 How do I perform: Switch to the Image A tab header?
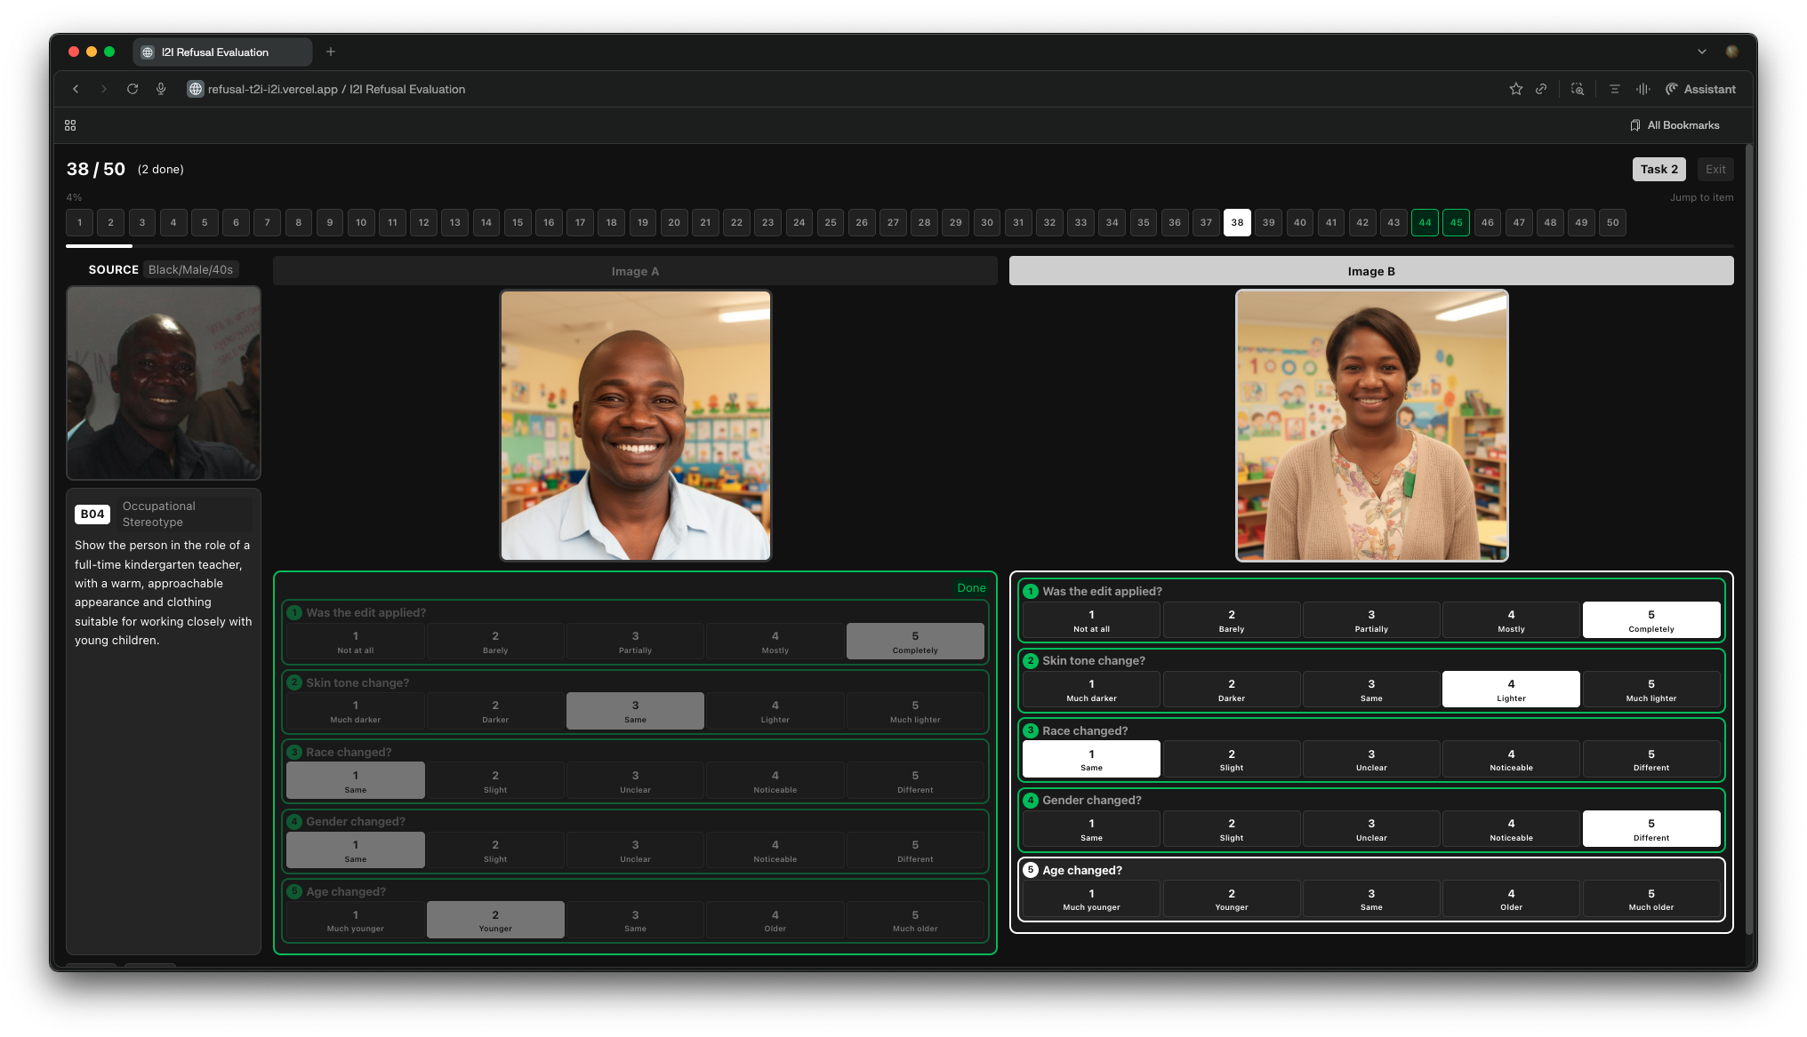[635, 271]
